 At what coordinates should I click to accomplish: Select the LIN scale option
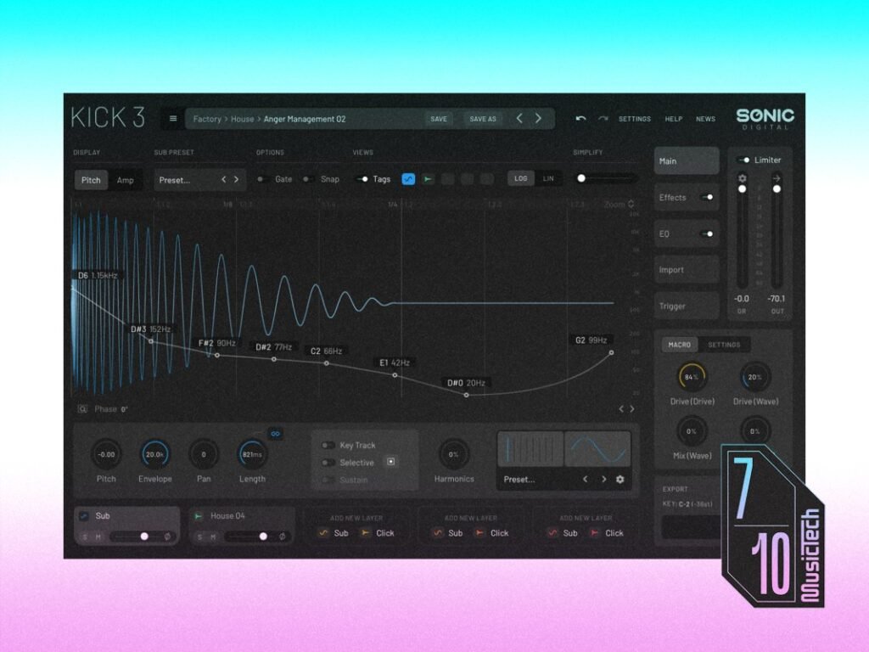point(548,178)
